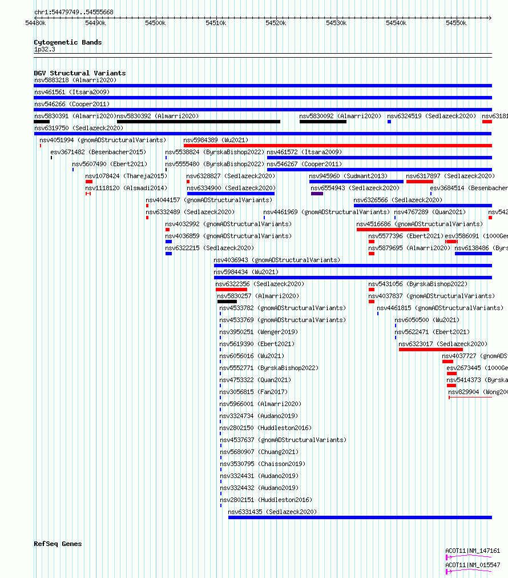Click the blue bar under nsv945960 (Sudmant2013)

tap(356, 182)
